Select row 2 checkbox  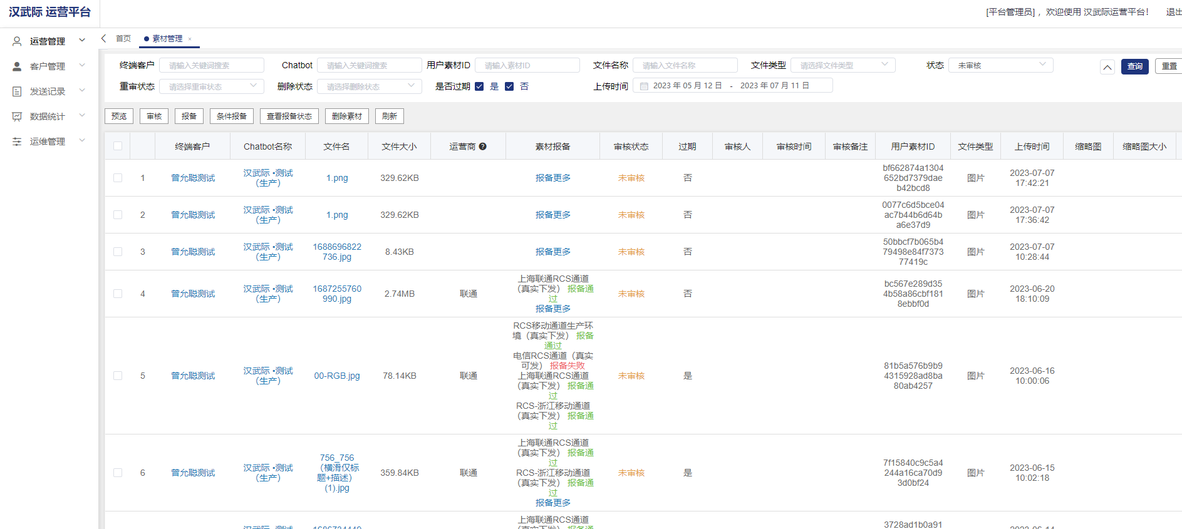pos(118,215)
